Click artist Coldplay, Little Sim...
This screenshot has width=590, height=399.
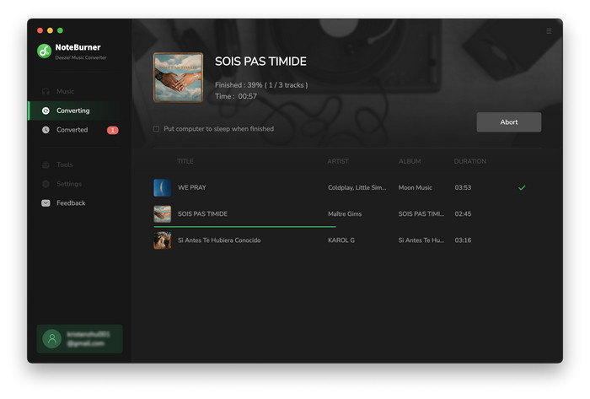click(x=357, y=187)
